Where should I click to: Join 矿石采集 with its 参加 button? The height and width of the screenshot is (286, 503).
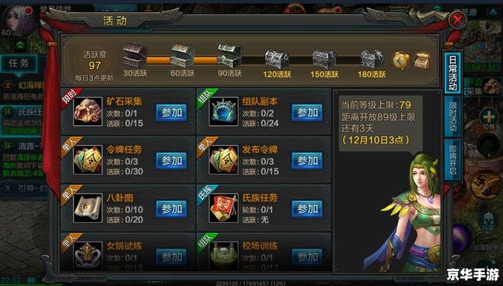tap(171, 112)
